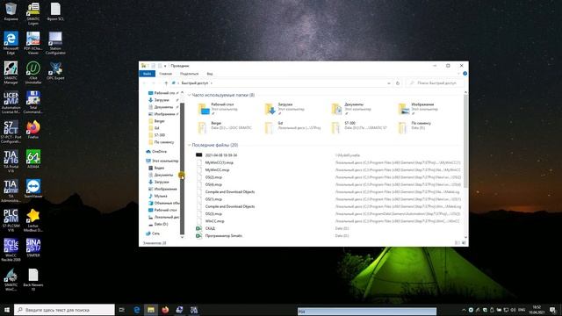Launch TIA Portal V16 from desktop
The width and height of the screenshot is (562, 316).
click(11, 160)
